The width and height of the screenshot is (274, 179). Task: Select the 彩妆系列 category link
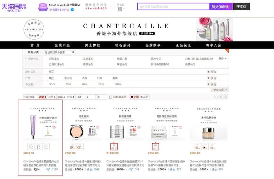tap(54, 59)
